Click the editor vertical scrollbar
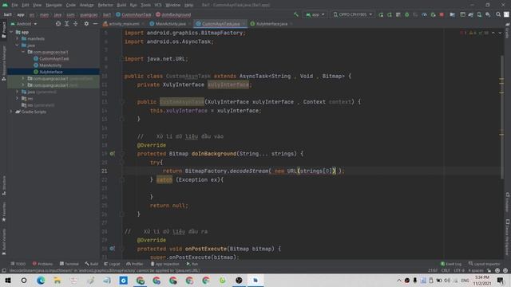 coord(502,117)
